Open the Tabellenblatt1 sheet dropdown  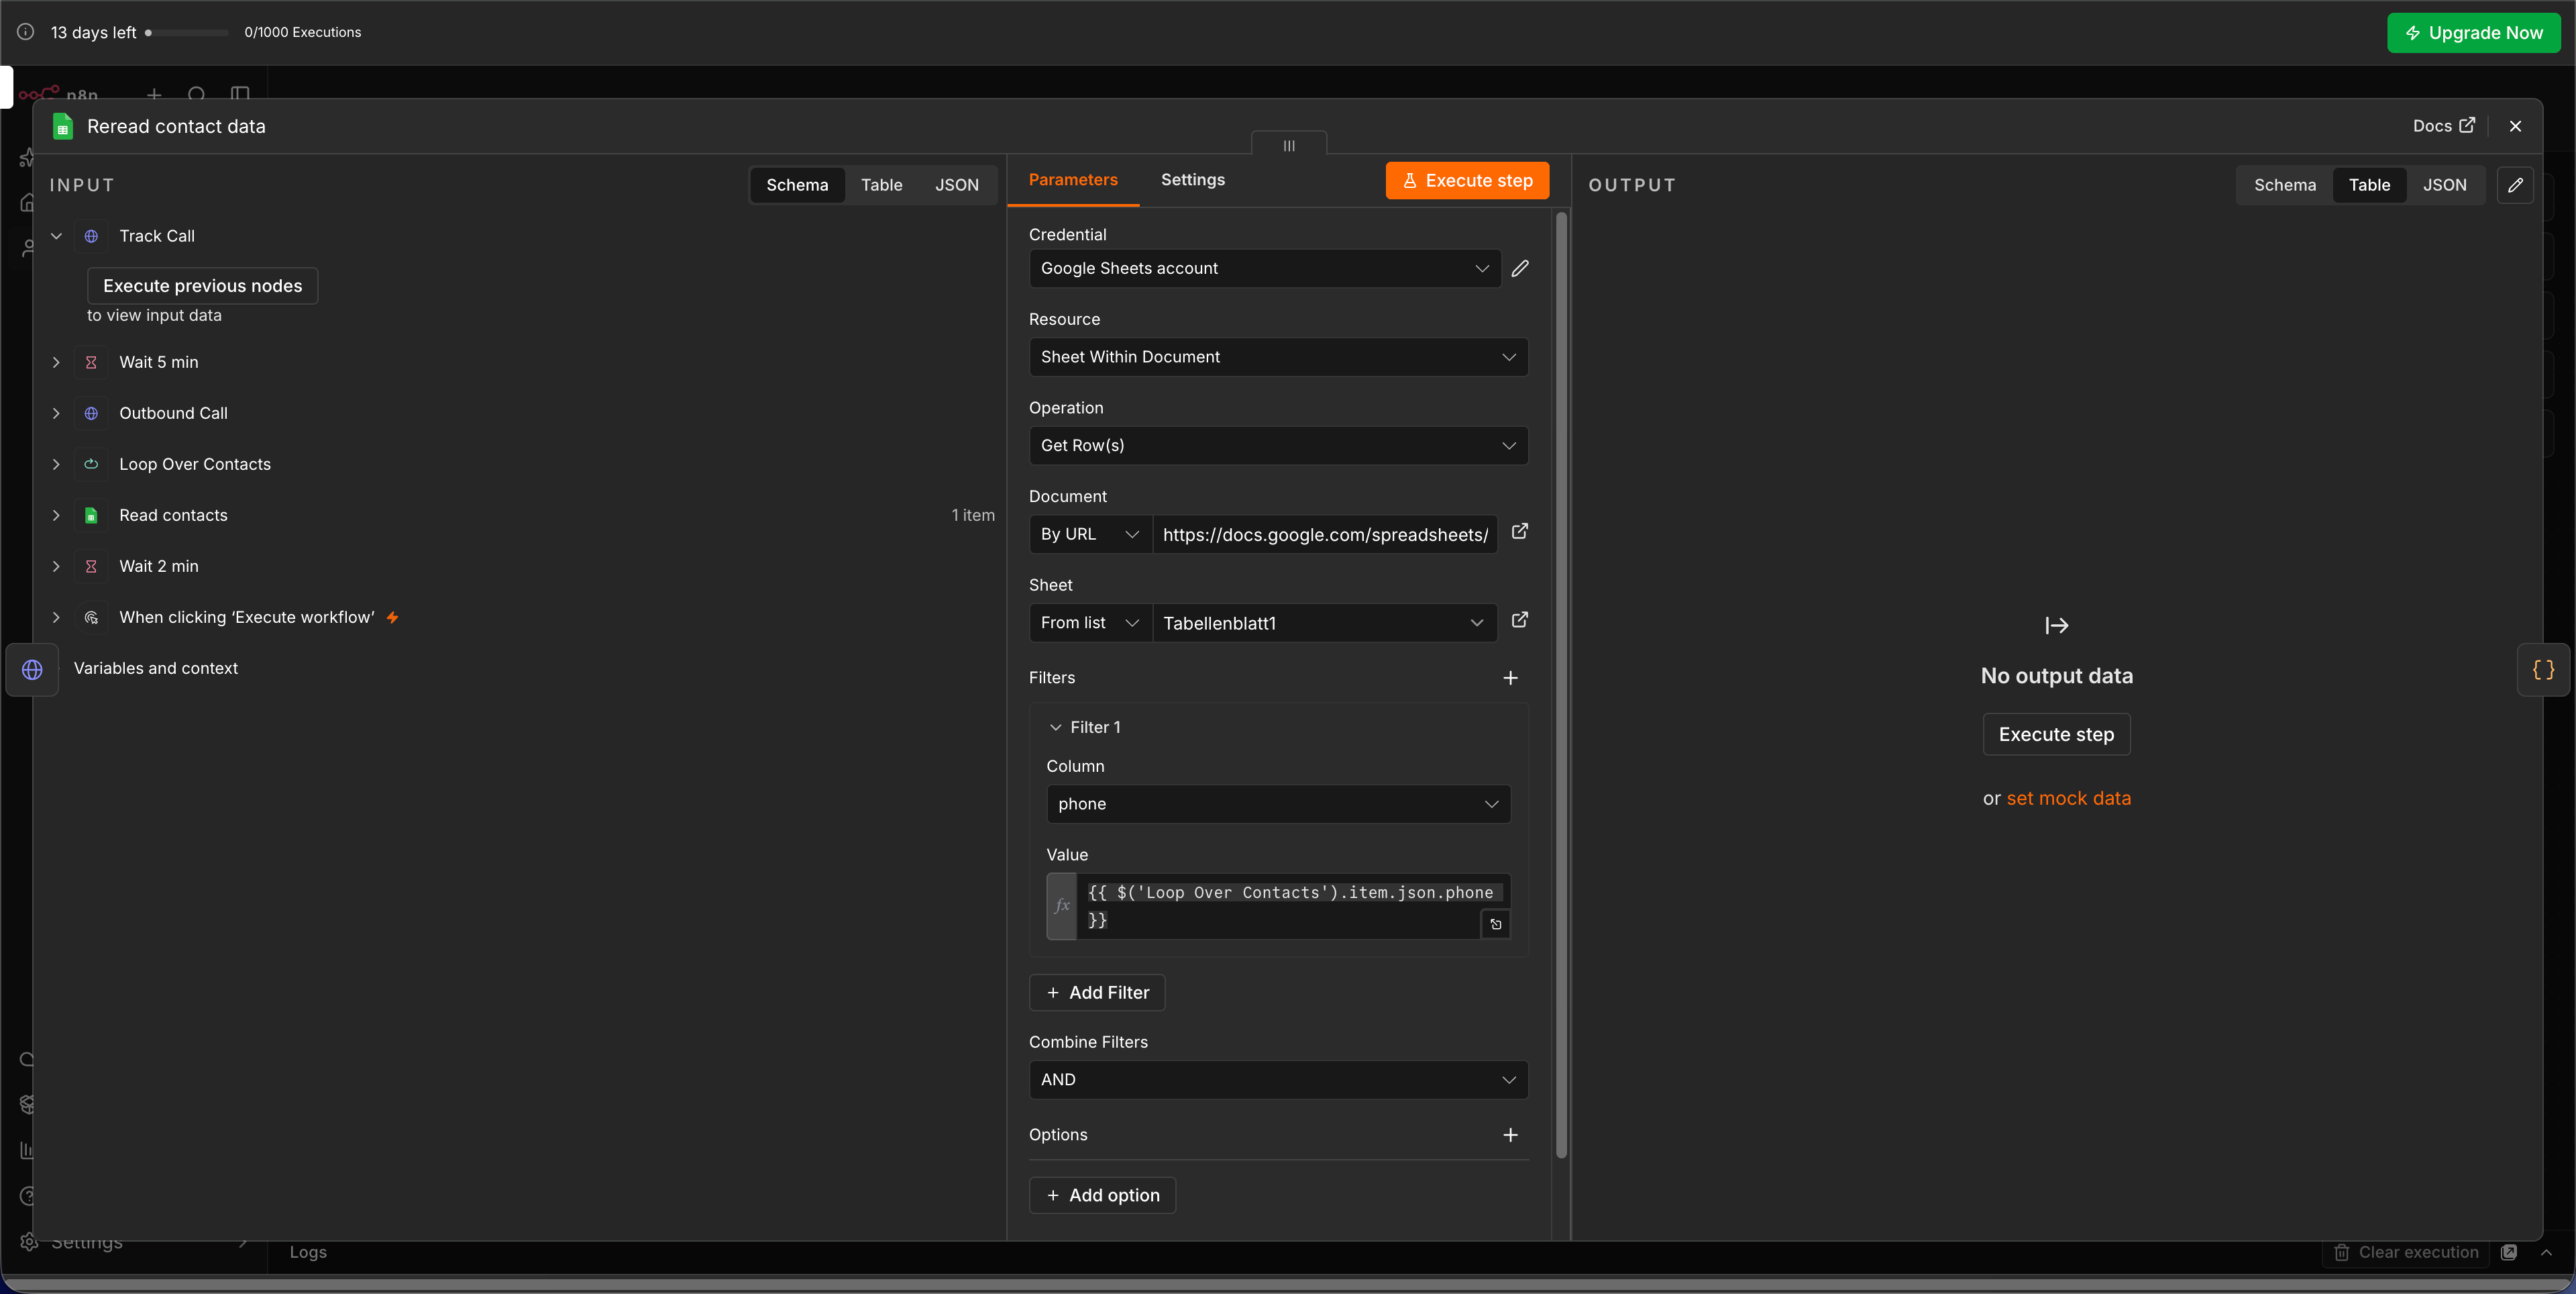[1324, 622]
